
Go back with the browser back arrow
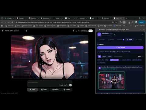[x=2, y=22]
